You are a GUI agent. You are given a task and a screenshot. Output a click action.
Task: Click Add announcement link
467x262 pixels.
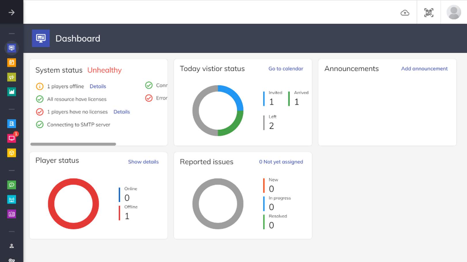point(424,69)
